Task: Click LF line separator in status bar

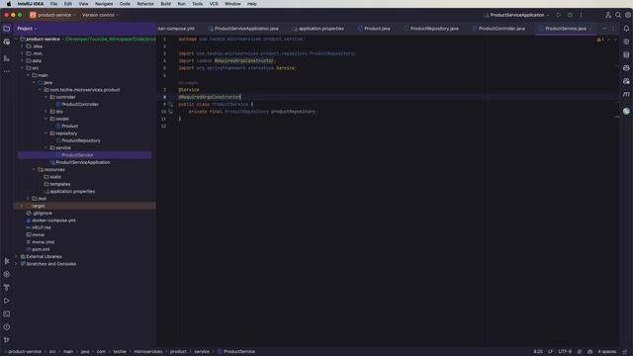Action: click(x=550, y=352)
